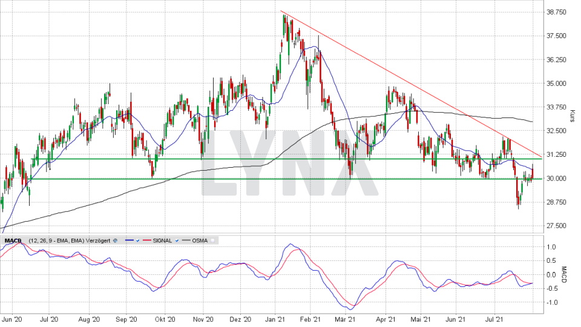This screenshot has width=581, height=327.
Task: Click the Apr '21 date axis label
Action: pos(386,319)
